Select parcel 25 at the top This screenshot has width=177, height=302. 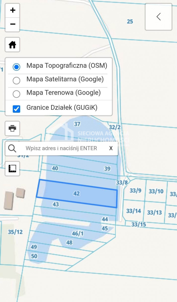click(x=130, y=21)
